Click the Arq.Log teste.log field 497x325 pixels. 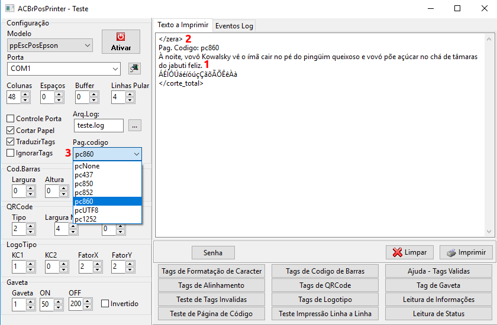[x=99, y=125]
